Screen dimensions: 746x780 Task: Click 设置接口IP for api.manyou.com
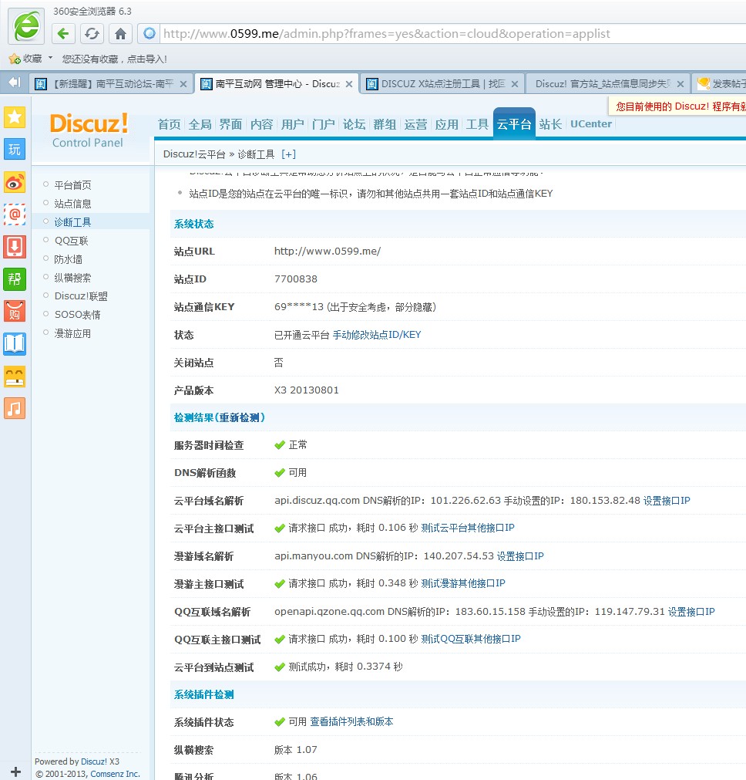coord(520,555)
